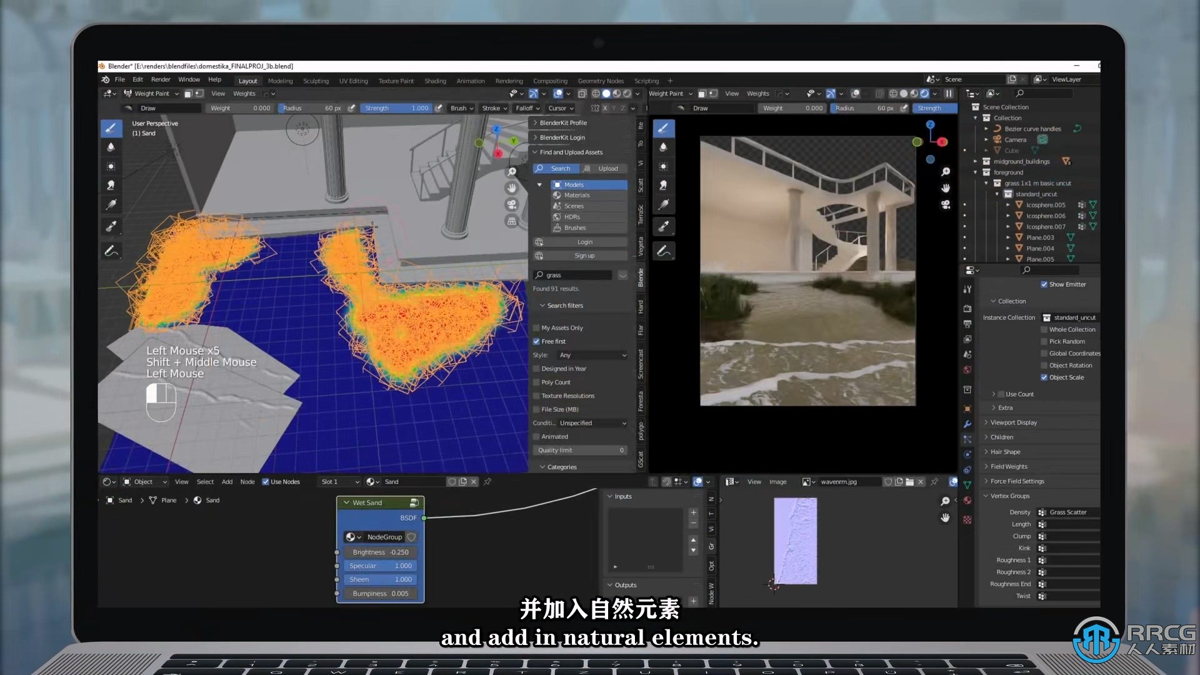Select the Weight Paint draw tool
The image size is (1200, 675).
click(111, 127)
